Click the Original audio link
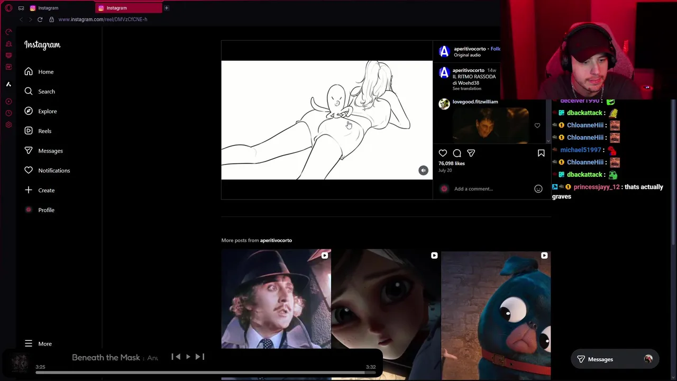This screenshot has width=677, height=381. (x=467, y=55)
